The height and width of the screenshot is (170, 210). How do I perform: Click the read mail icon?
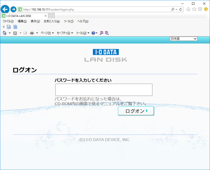(25, 33)
